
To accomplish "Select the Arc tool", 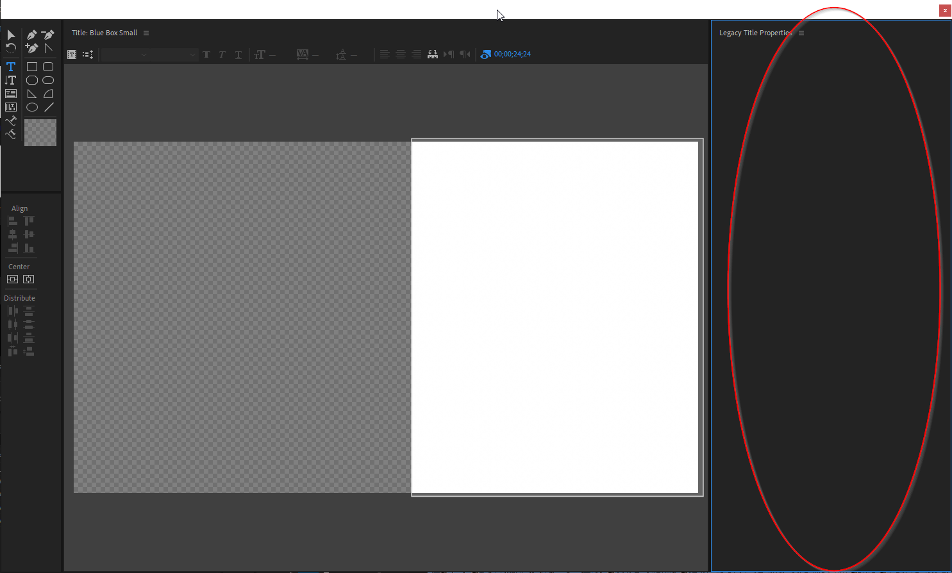I will (x=48, y=94).
